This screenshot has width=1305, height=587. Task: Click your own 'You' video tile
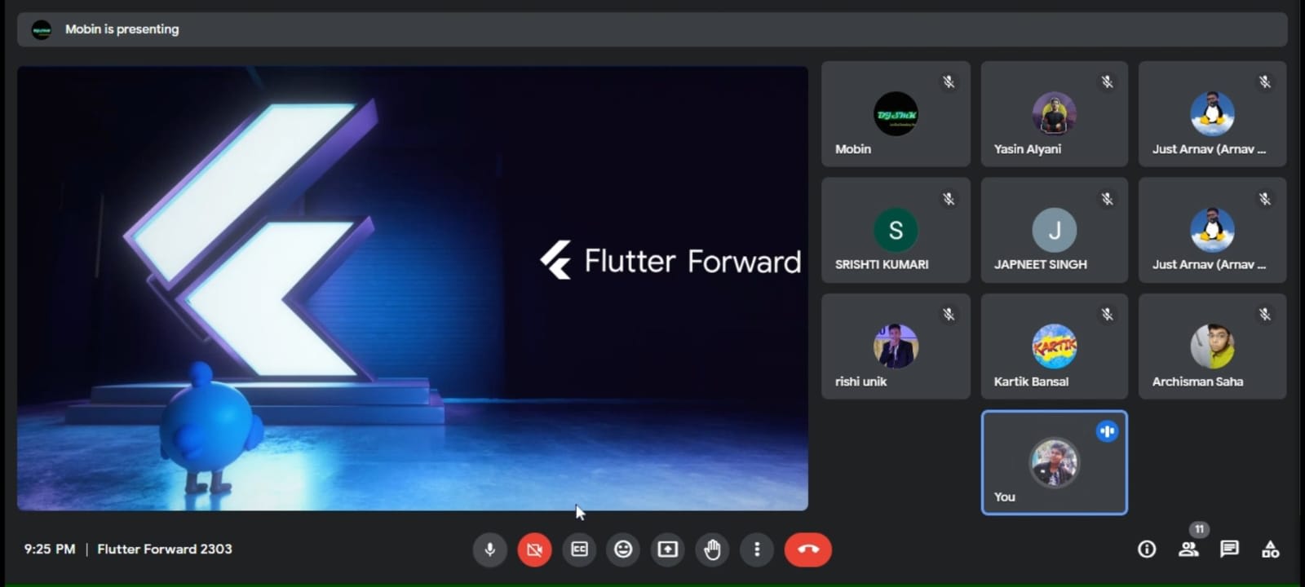point(1054,462)
